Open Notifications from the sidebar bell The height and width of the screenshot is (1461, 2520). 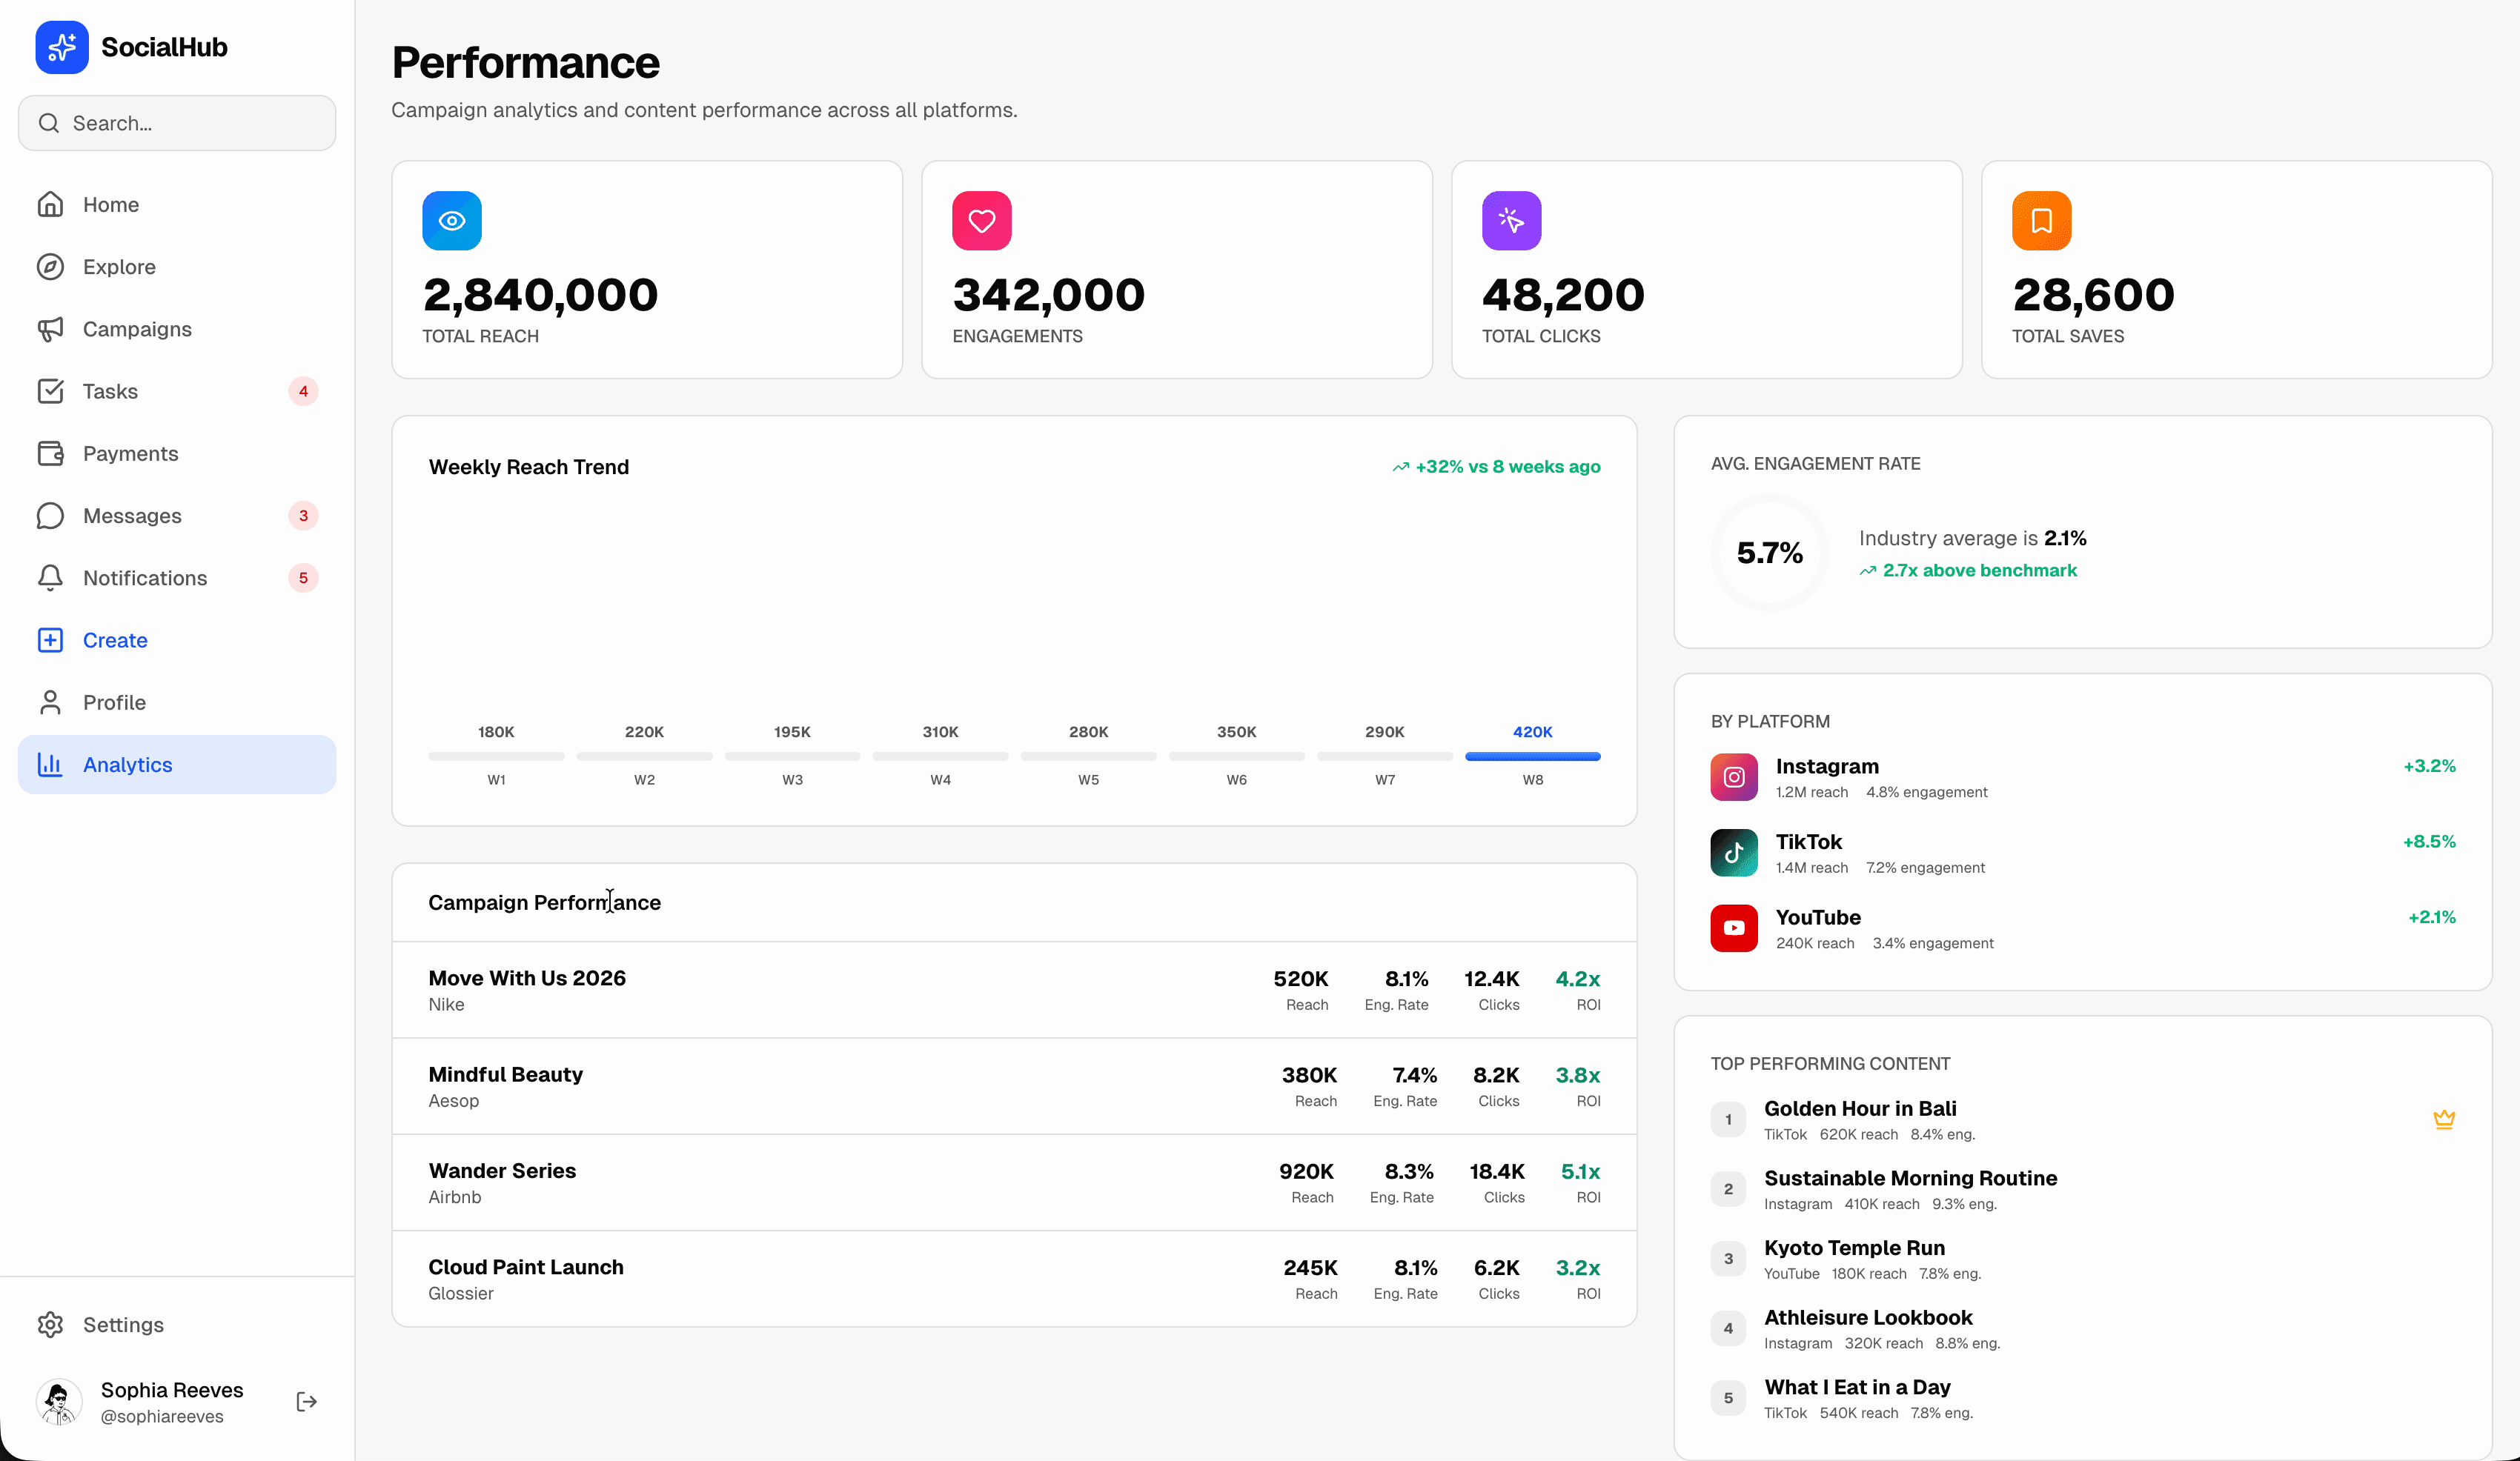coord(51,578)
